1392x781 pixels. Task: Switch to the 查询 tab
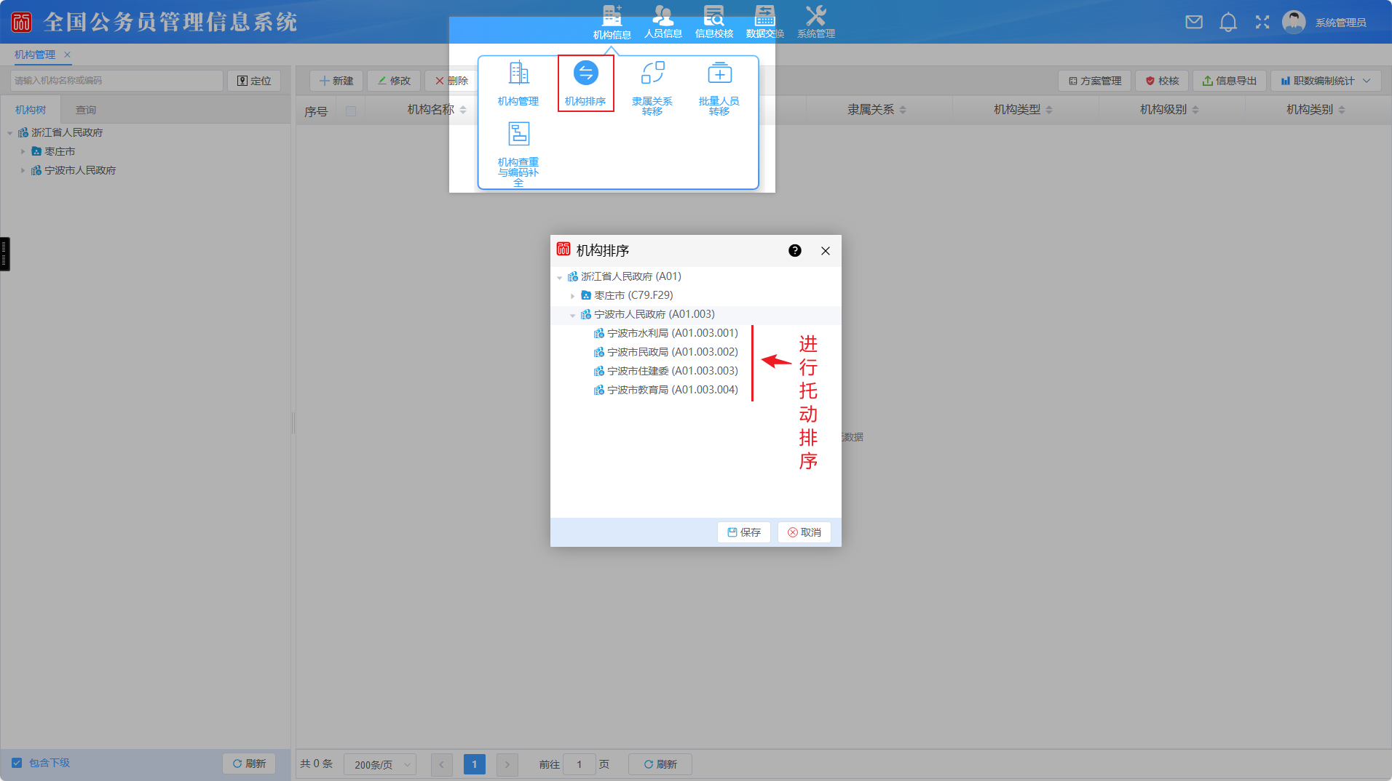pyautogui.click(x=86, y=110)
